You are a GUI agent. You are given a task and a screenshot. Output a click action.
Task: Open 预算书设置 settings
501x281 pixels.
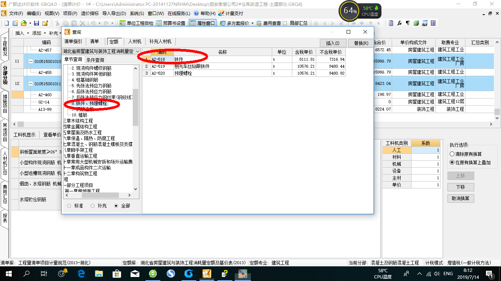pos(171,23)
